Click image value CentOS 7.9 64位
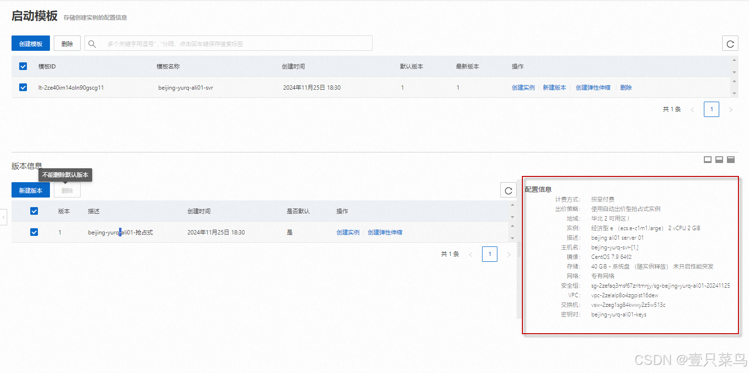Screen dimensions: 749x373 point(612,257)
